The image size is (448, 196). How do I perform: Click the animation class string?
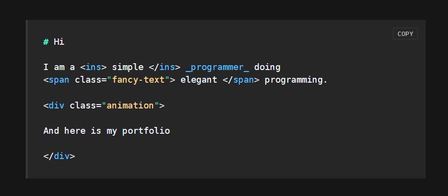(130, 105)
